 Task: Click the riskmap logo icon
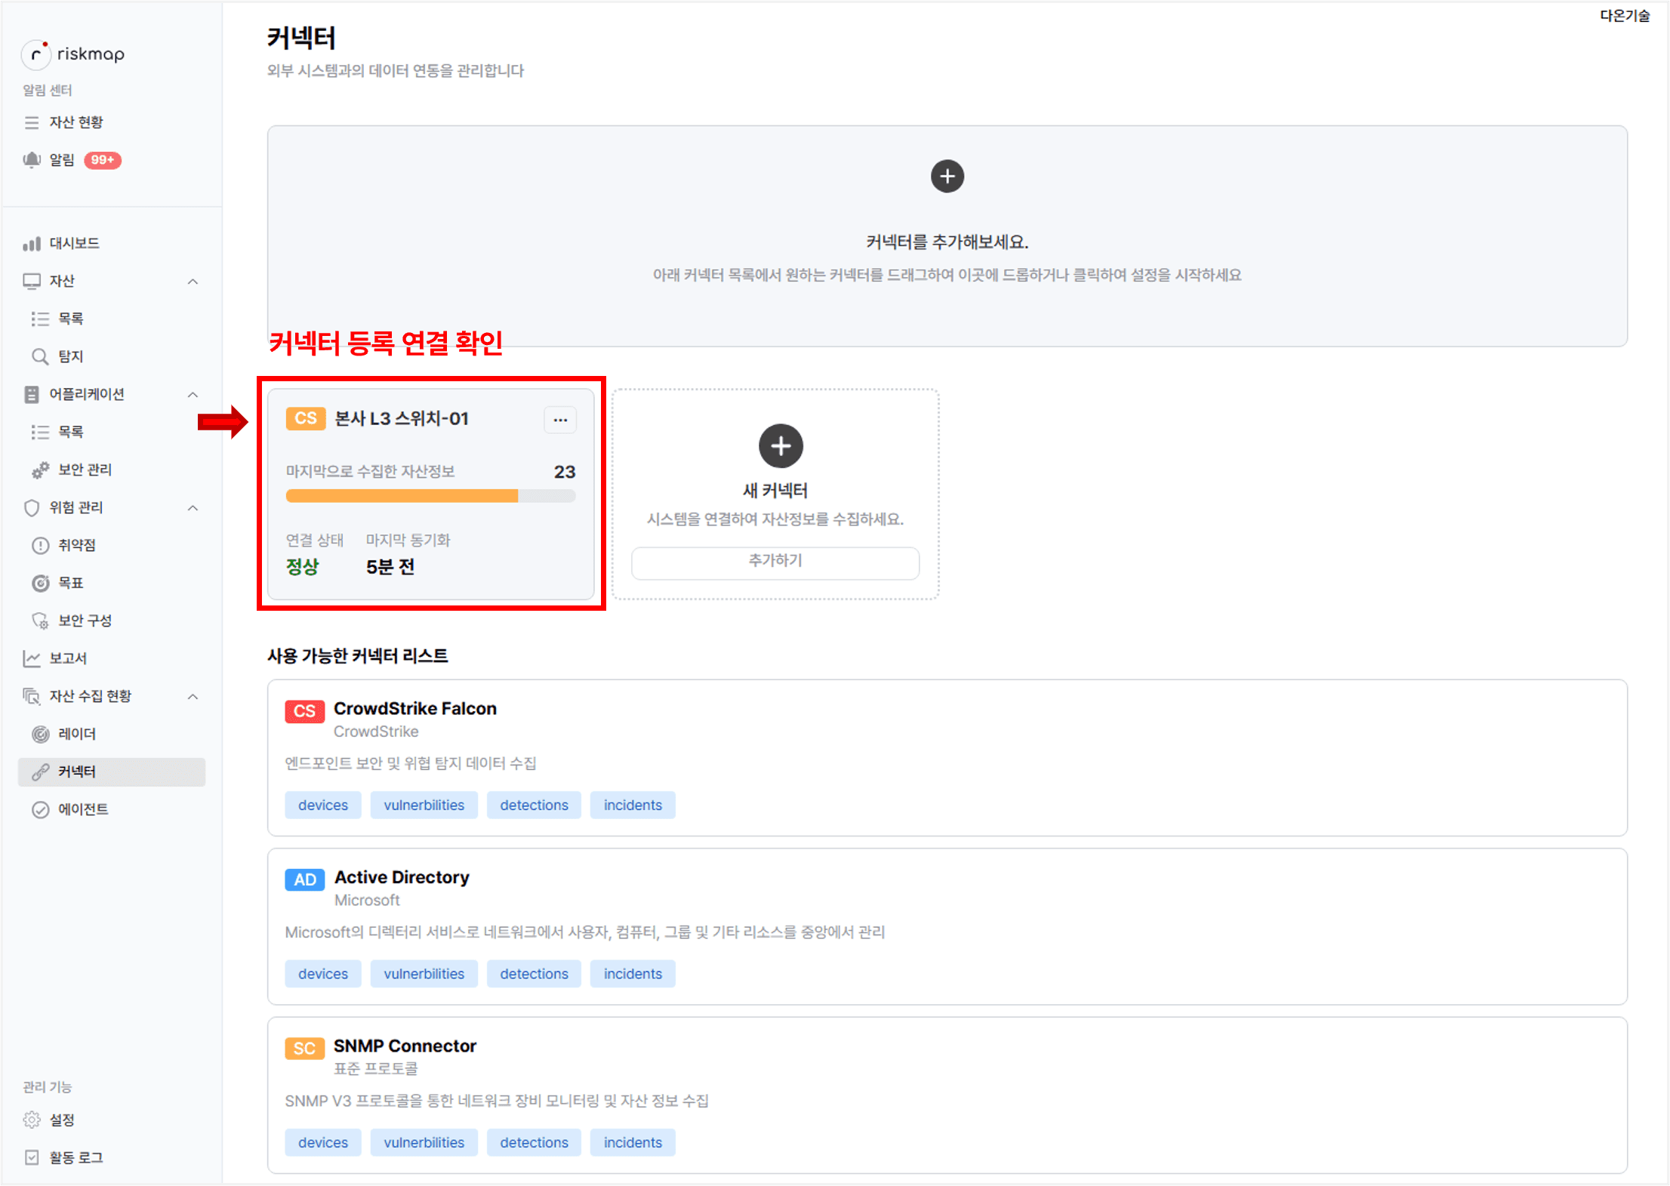(36, 54)
